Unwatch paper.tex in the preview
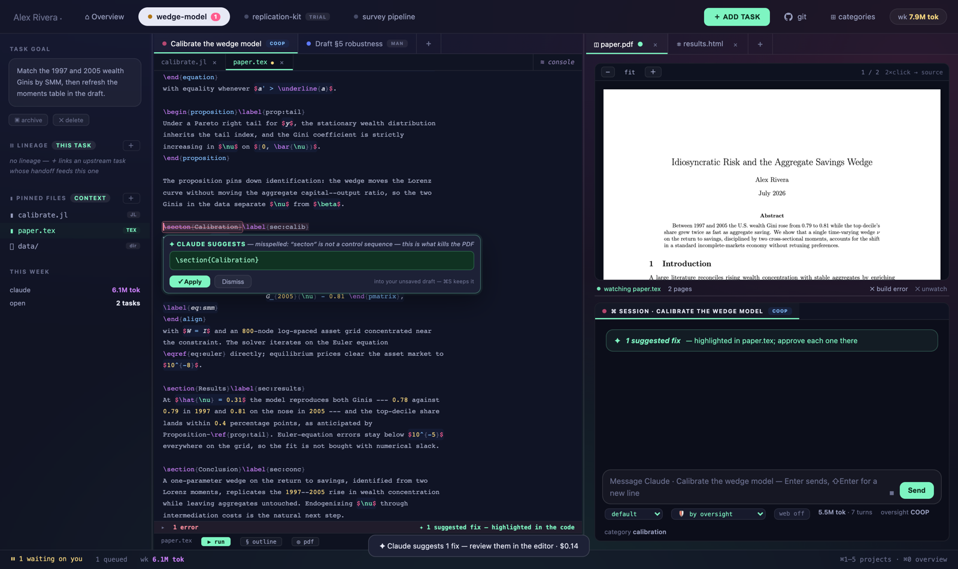Screen dimensions: 958x569 (930, 289)
